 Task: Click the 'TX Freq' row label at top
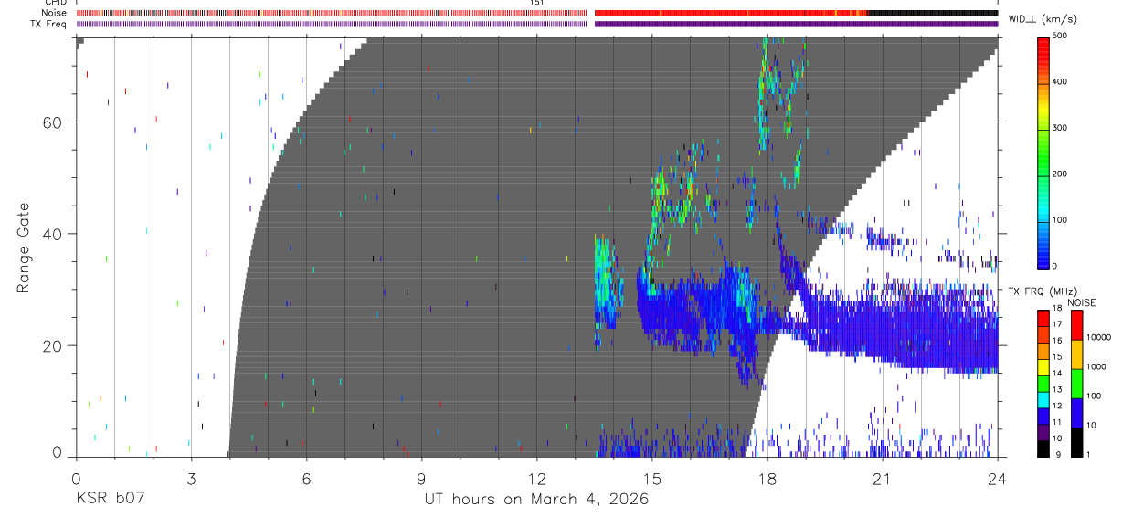pos(49,24)
